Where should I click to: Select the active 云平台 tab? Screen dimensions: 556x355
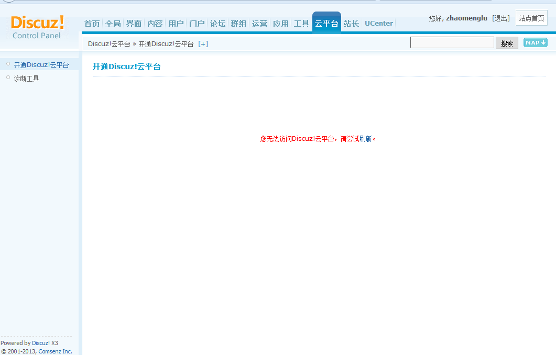(x=326, y=23)
